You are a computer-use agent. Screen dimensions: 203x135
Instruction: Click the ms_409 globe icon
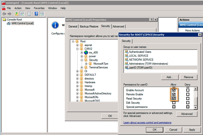point(86,52)
